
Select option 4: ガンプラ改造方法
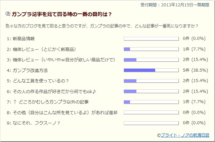coord(27,70)
